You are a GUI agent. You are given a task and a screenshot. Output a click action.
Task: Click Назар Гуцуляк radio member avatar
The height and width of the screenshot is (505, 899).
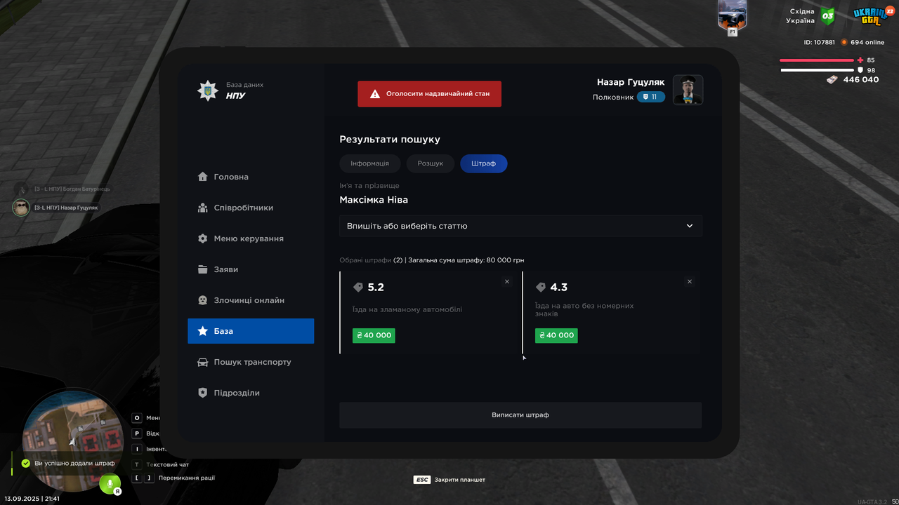tap(21, 208)
